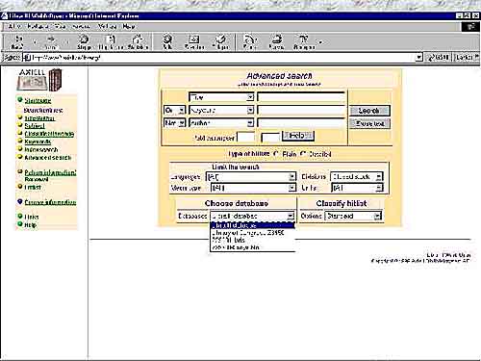Click the first year range input box
Viewport: 481px width, 361px height.
point(246,138)
